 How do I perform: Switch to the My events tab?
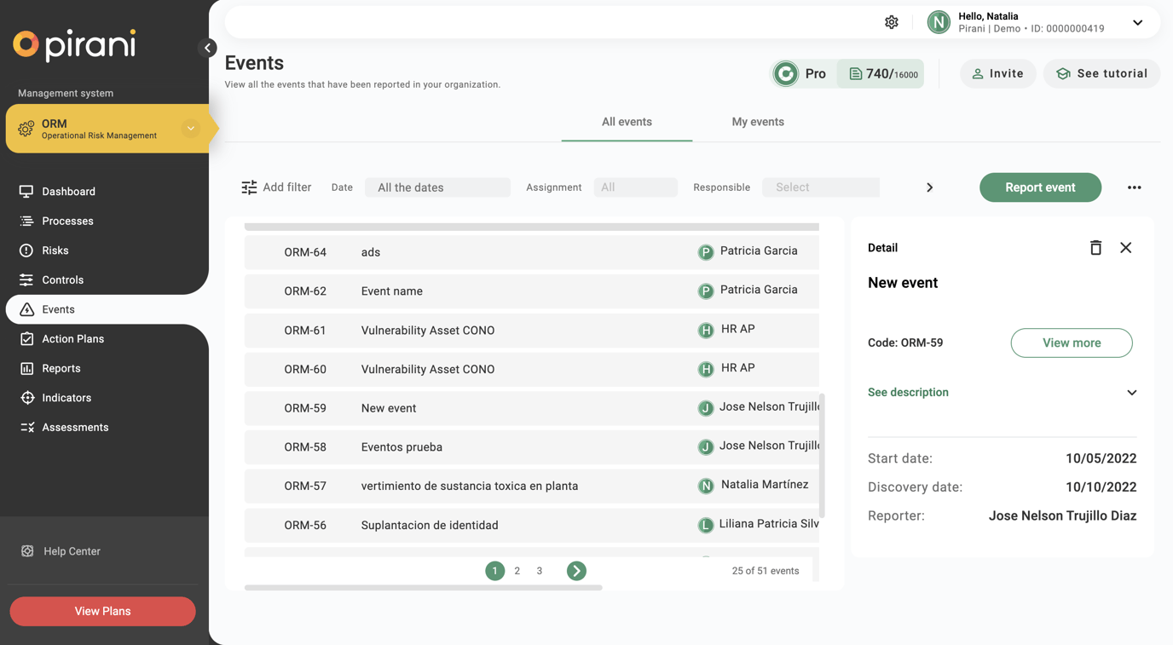click(758, 122)
